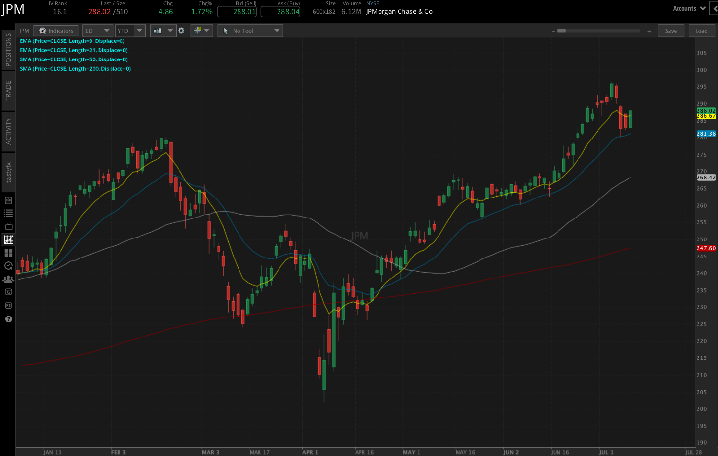Click the Chg% value 1.72%
This screenshot has width=718, height=456.
201,12
